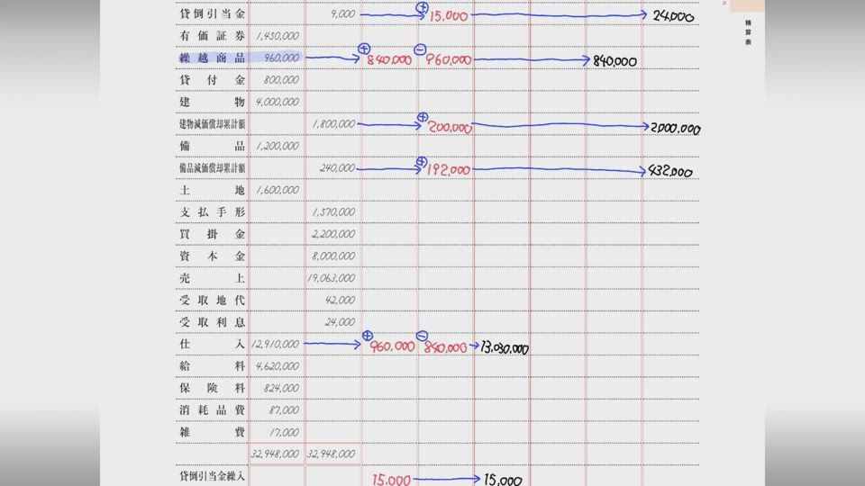This screenshot has height=486, width=865.
Task: Click the circled plus beside 840,000 in 繰越商品 row
Action: [364, 49]
